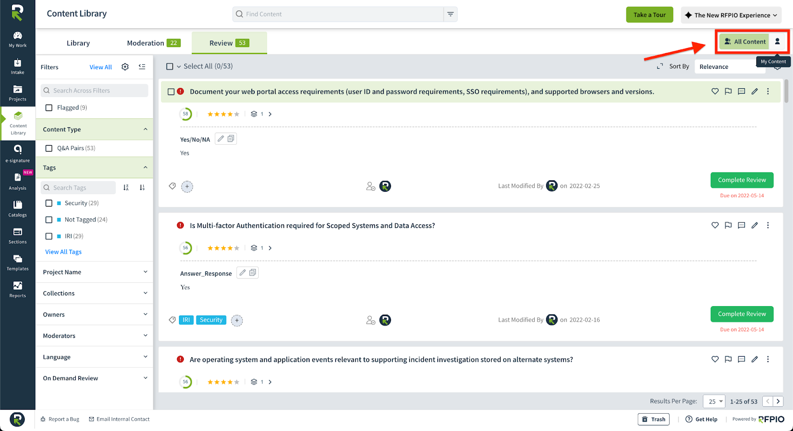Expand the Language filter

point(94,357)
